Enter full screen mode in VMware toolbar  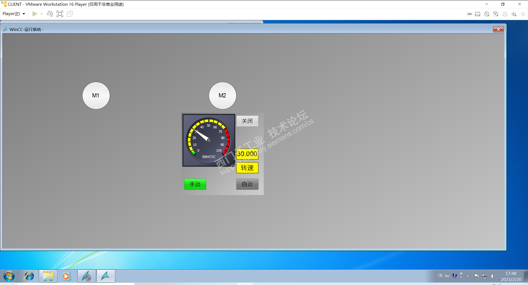pos(60,14)
